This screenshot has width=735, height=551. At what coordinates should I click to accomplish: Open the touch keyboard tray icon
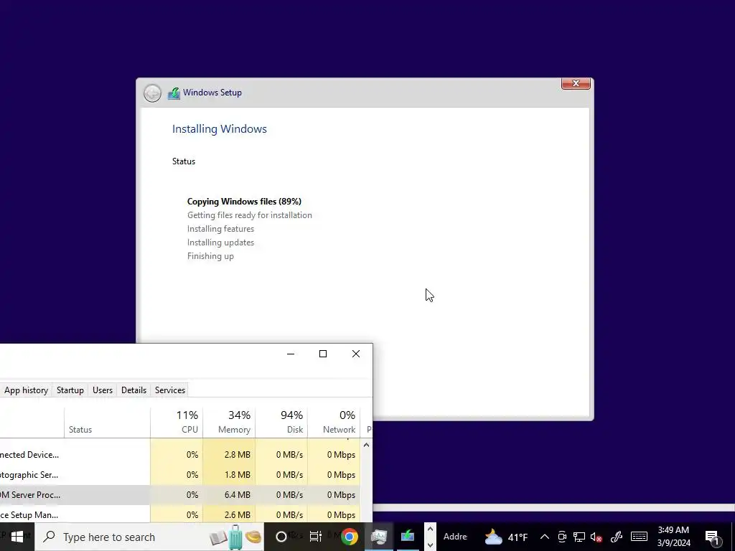639,537
